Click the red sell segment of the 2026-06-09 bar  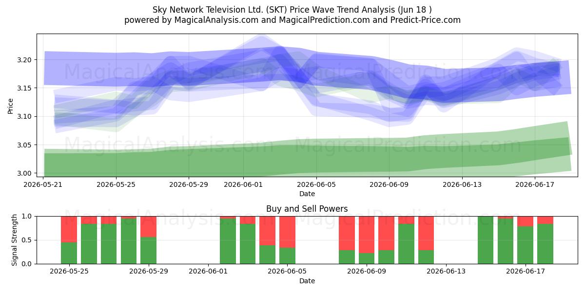point(367,235)
